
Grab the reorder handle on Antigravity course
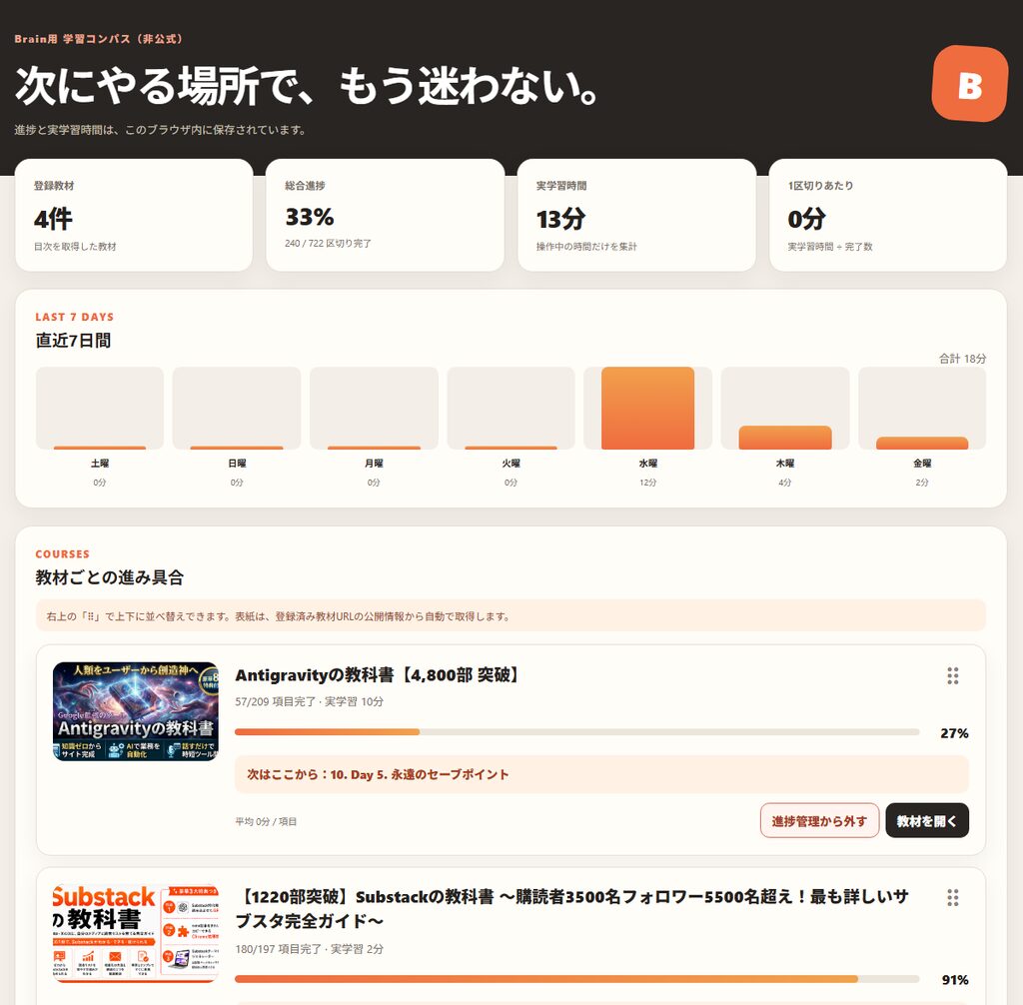[952, 675]
